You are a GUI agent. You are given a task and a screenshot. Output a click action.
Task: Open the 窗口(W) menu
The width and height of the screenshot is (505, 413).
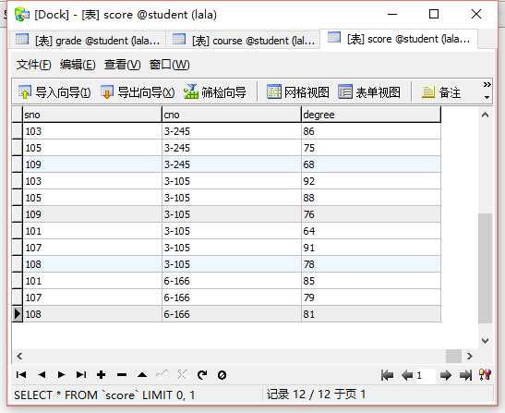coord(169,65)
